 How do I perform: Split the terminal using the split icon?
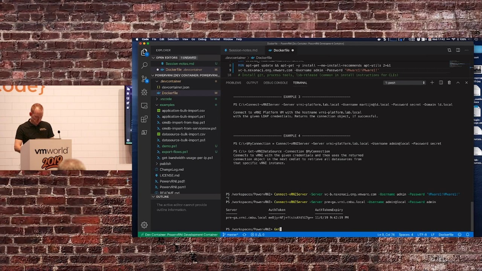click(x=441, y=83)
